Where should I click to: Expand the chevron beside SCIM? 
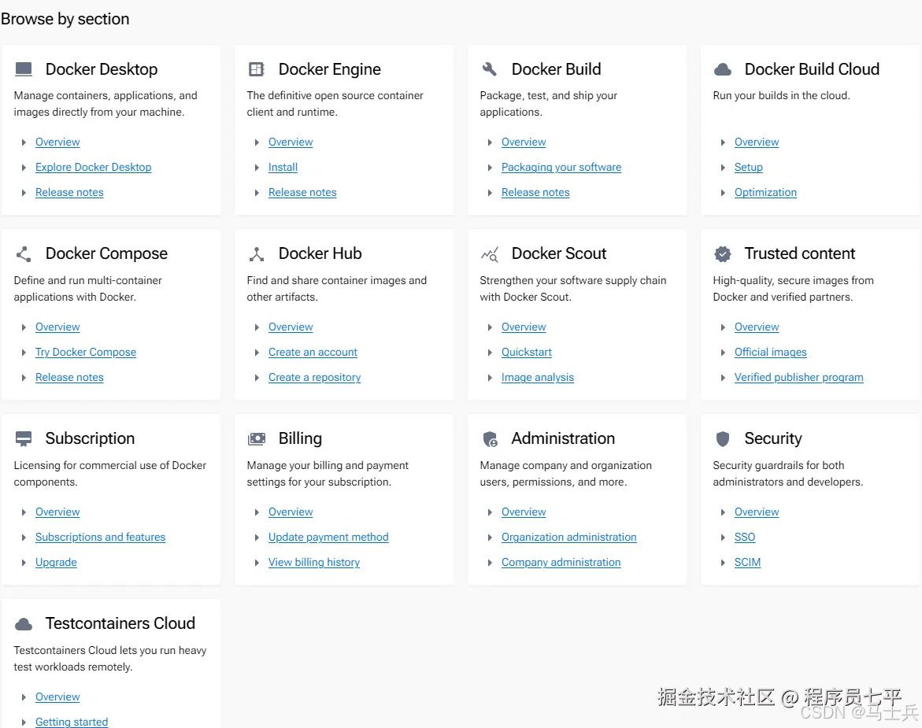(x=722, y=562)
